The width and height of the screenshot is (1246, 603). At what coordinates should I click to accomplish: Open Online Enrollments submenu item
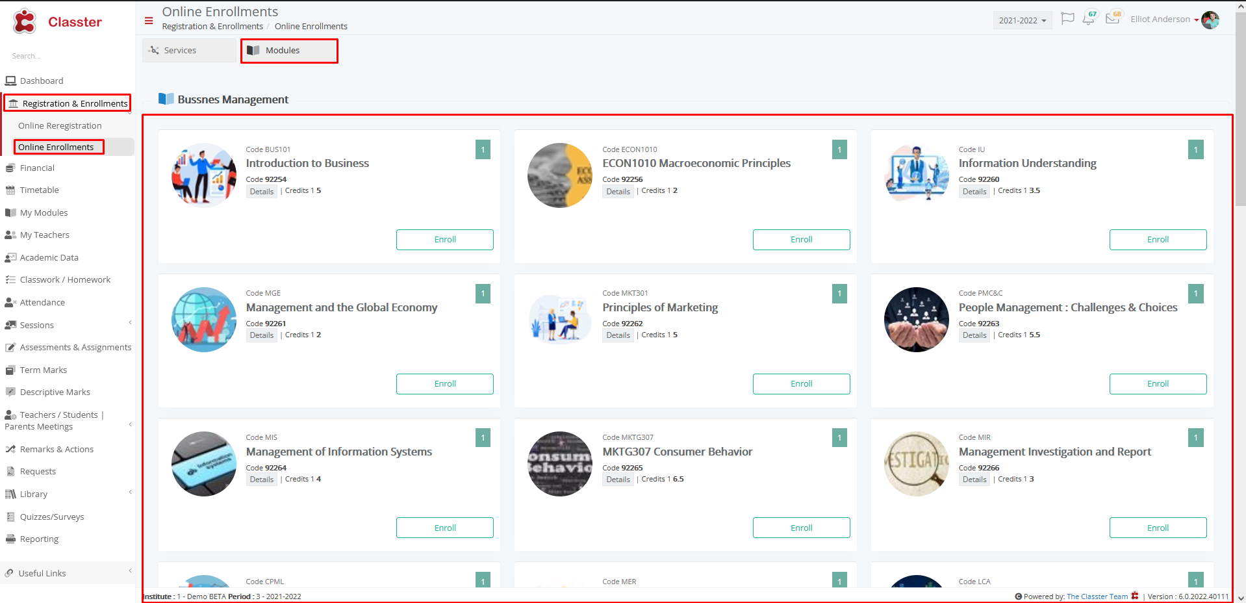pos(56,147)
